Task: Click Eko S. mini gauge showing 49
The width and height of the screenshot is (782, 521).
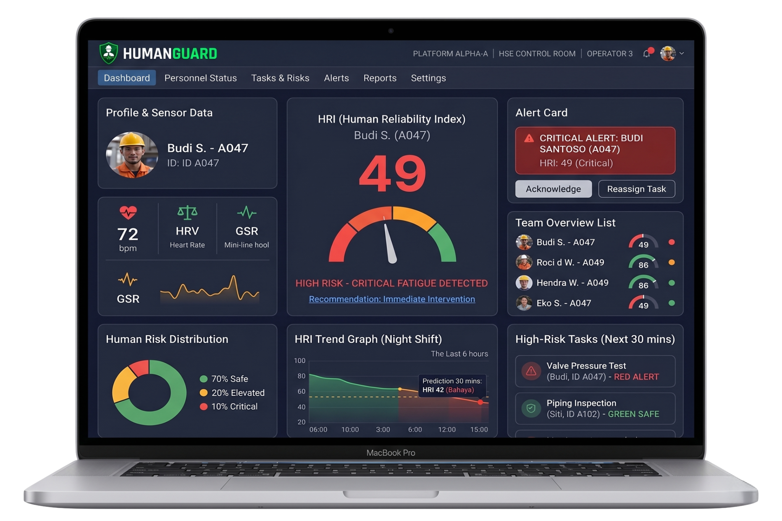Action: tap(643, 303)
